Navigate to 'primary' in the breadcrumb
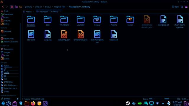This screenshot has height=106, width=189. (29, 7)
